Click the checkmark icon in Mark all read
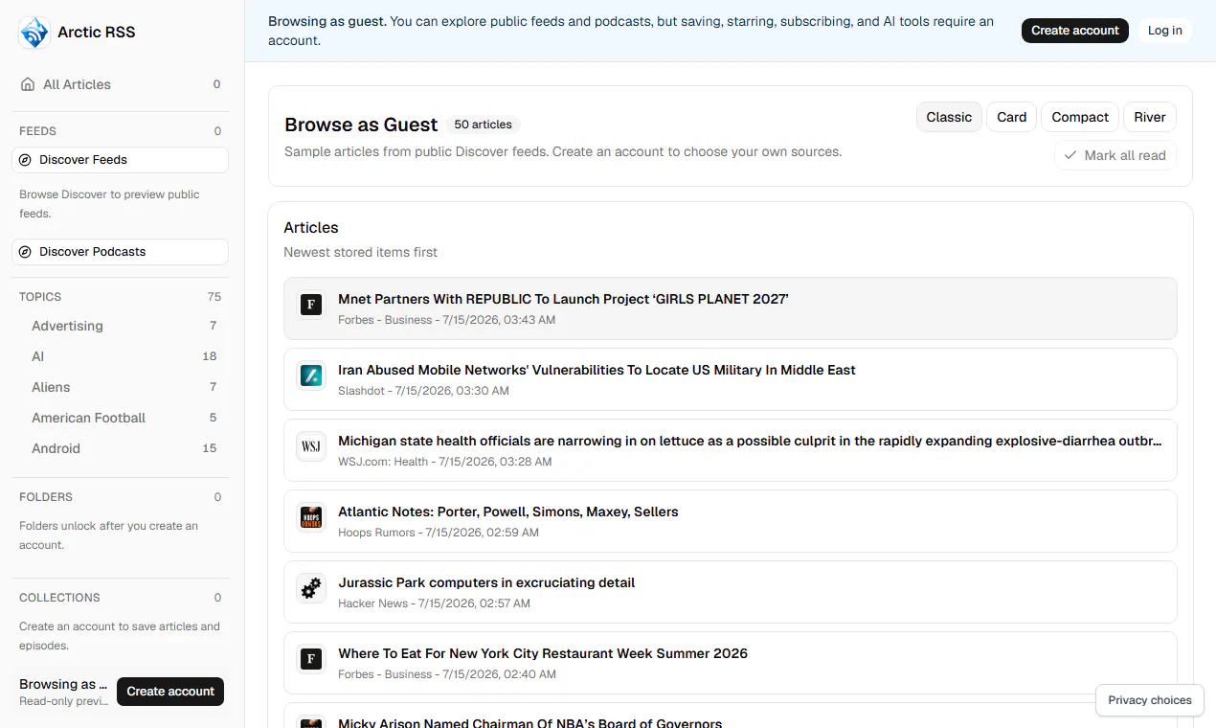This screenshot has width=1216, height=728. (1070, 155)
